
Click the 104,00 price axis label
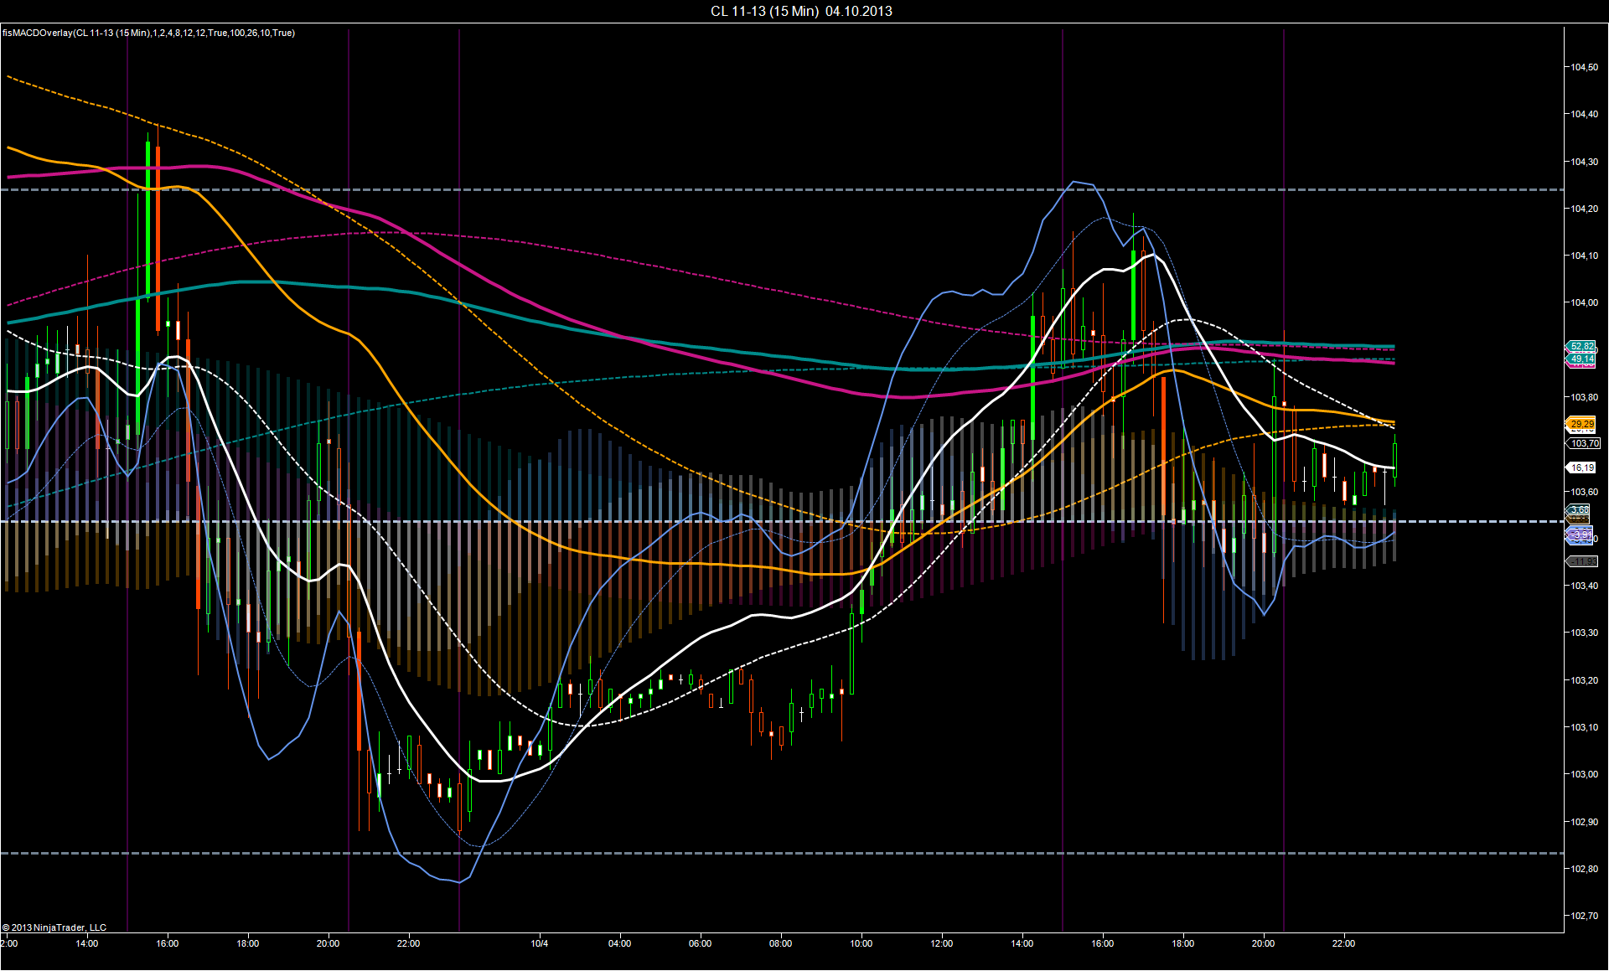(1584, 302)
